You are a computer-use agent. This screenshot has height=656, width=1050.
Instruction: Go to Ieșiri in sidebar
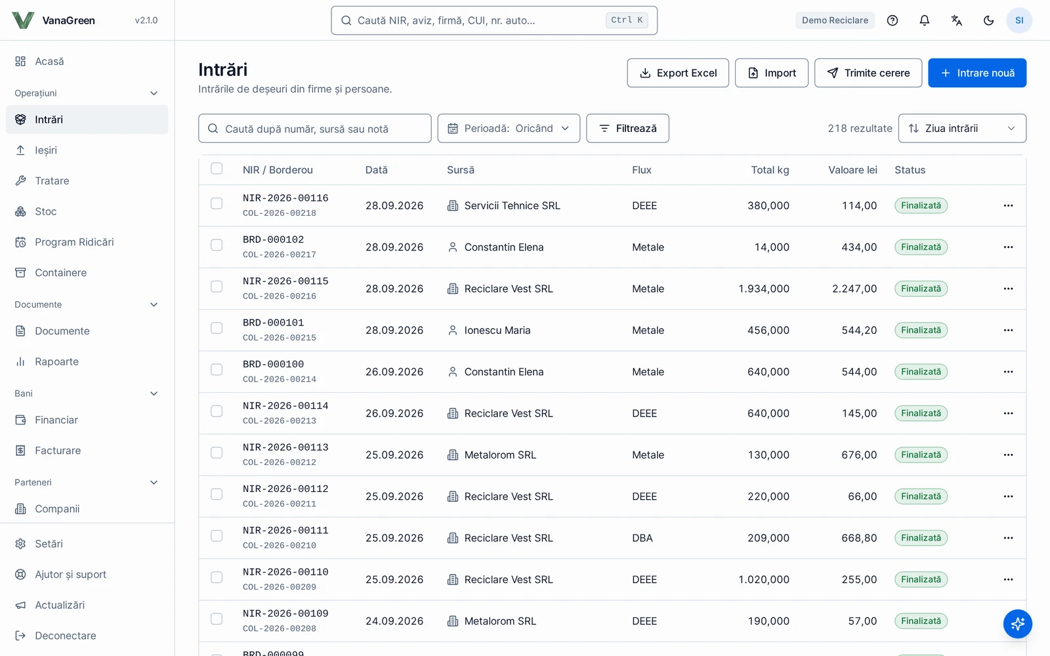87,150
